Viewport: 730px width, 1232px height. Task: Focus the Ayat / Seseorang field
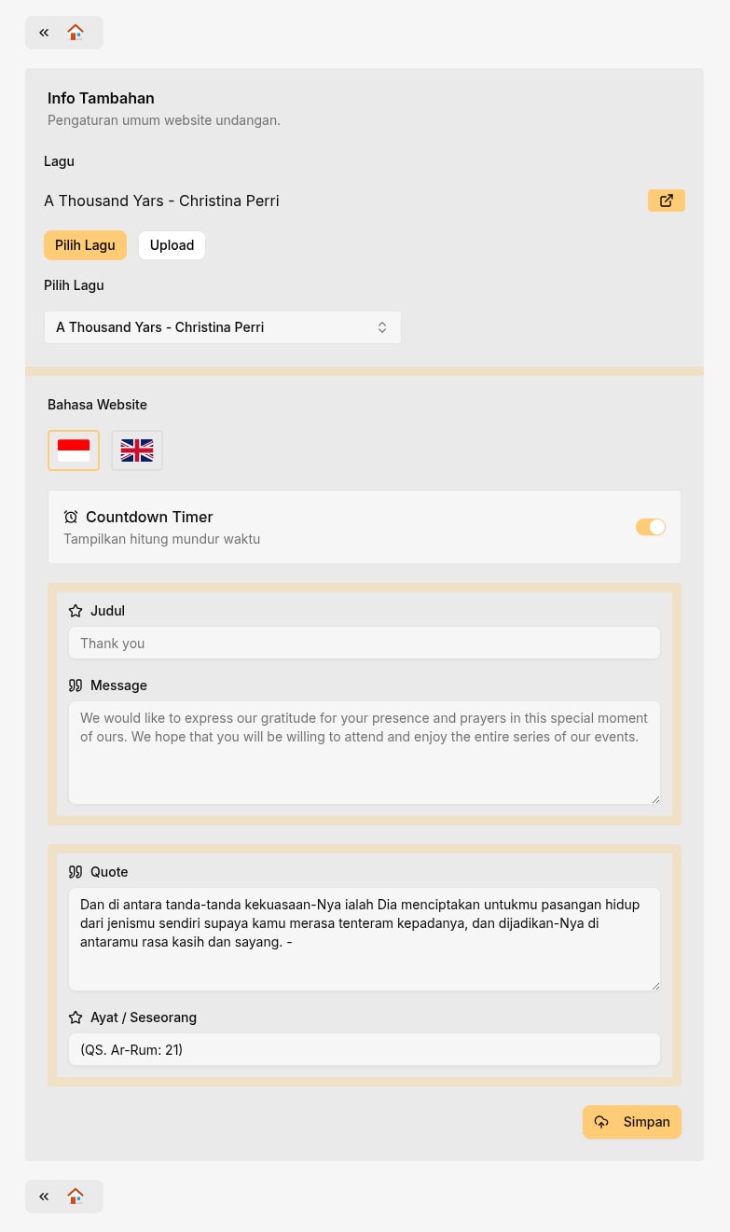(365, 1049)
